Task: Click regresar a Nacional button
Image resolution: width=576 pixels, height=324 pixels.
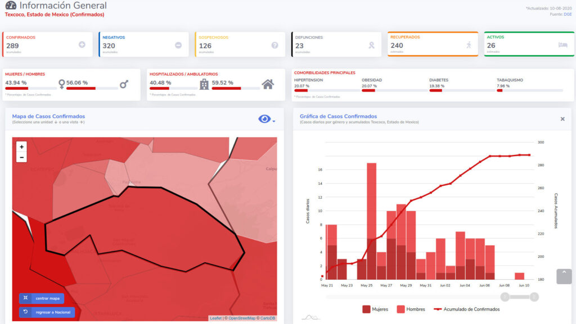Action: point(47,312)
